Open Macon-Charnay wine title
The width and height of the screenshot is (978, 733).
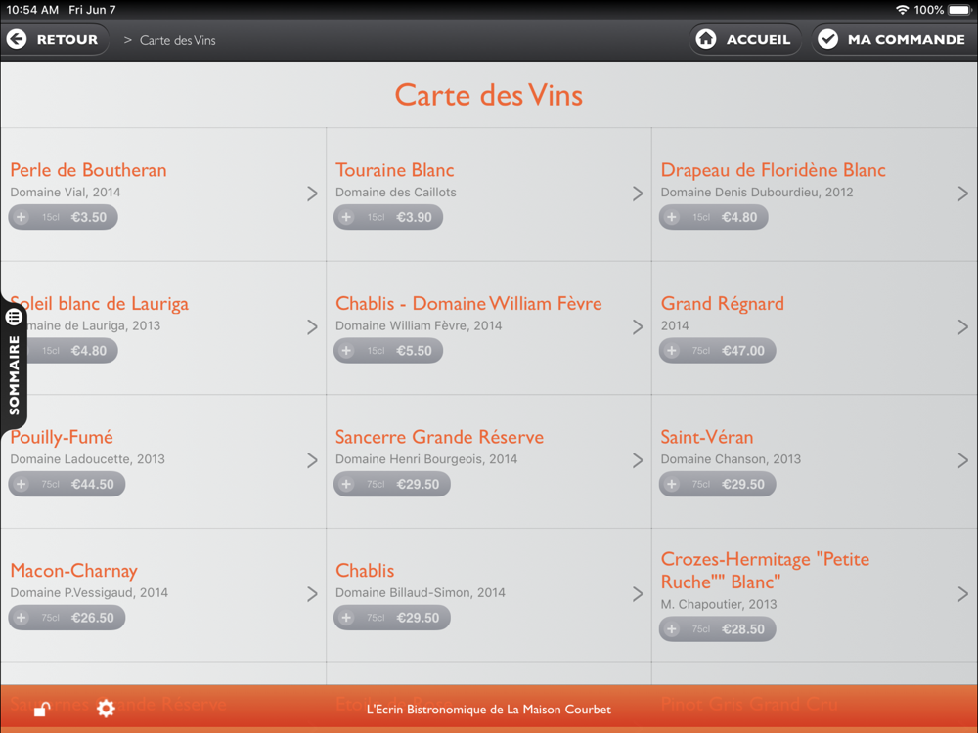click(x=73, y=571)
